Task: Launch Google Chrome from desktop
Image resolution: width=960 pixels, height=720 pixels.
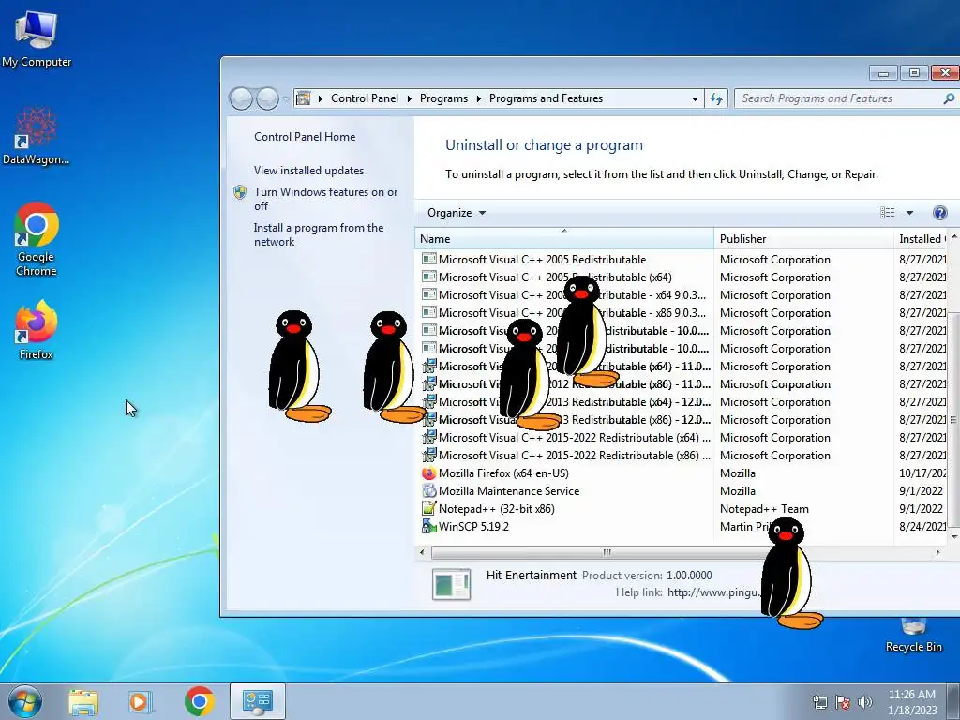Action: [37, 239]
